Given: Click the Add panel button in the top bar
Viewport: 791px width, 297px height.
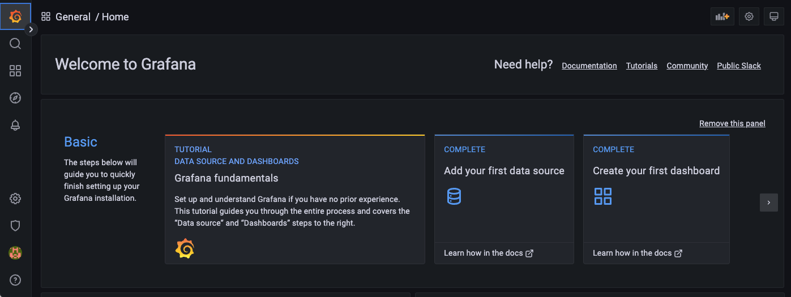Looking at the screenshot, I should click(722, 16).
